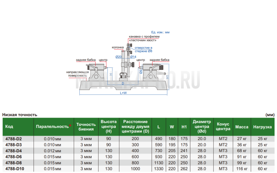This screenshot has height=173, width=277.
Task: Click the '(мм)' units note above table
Action: click(270, 115)
